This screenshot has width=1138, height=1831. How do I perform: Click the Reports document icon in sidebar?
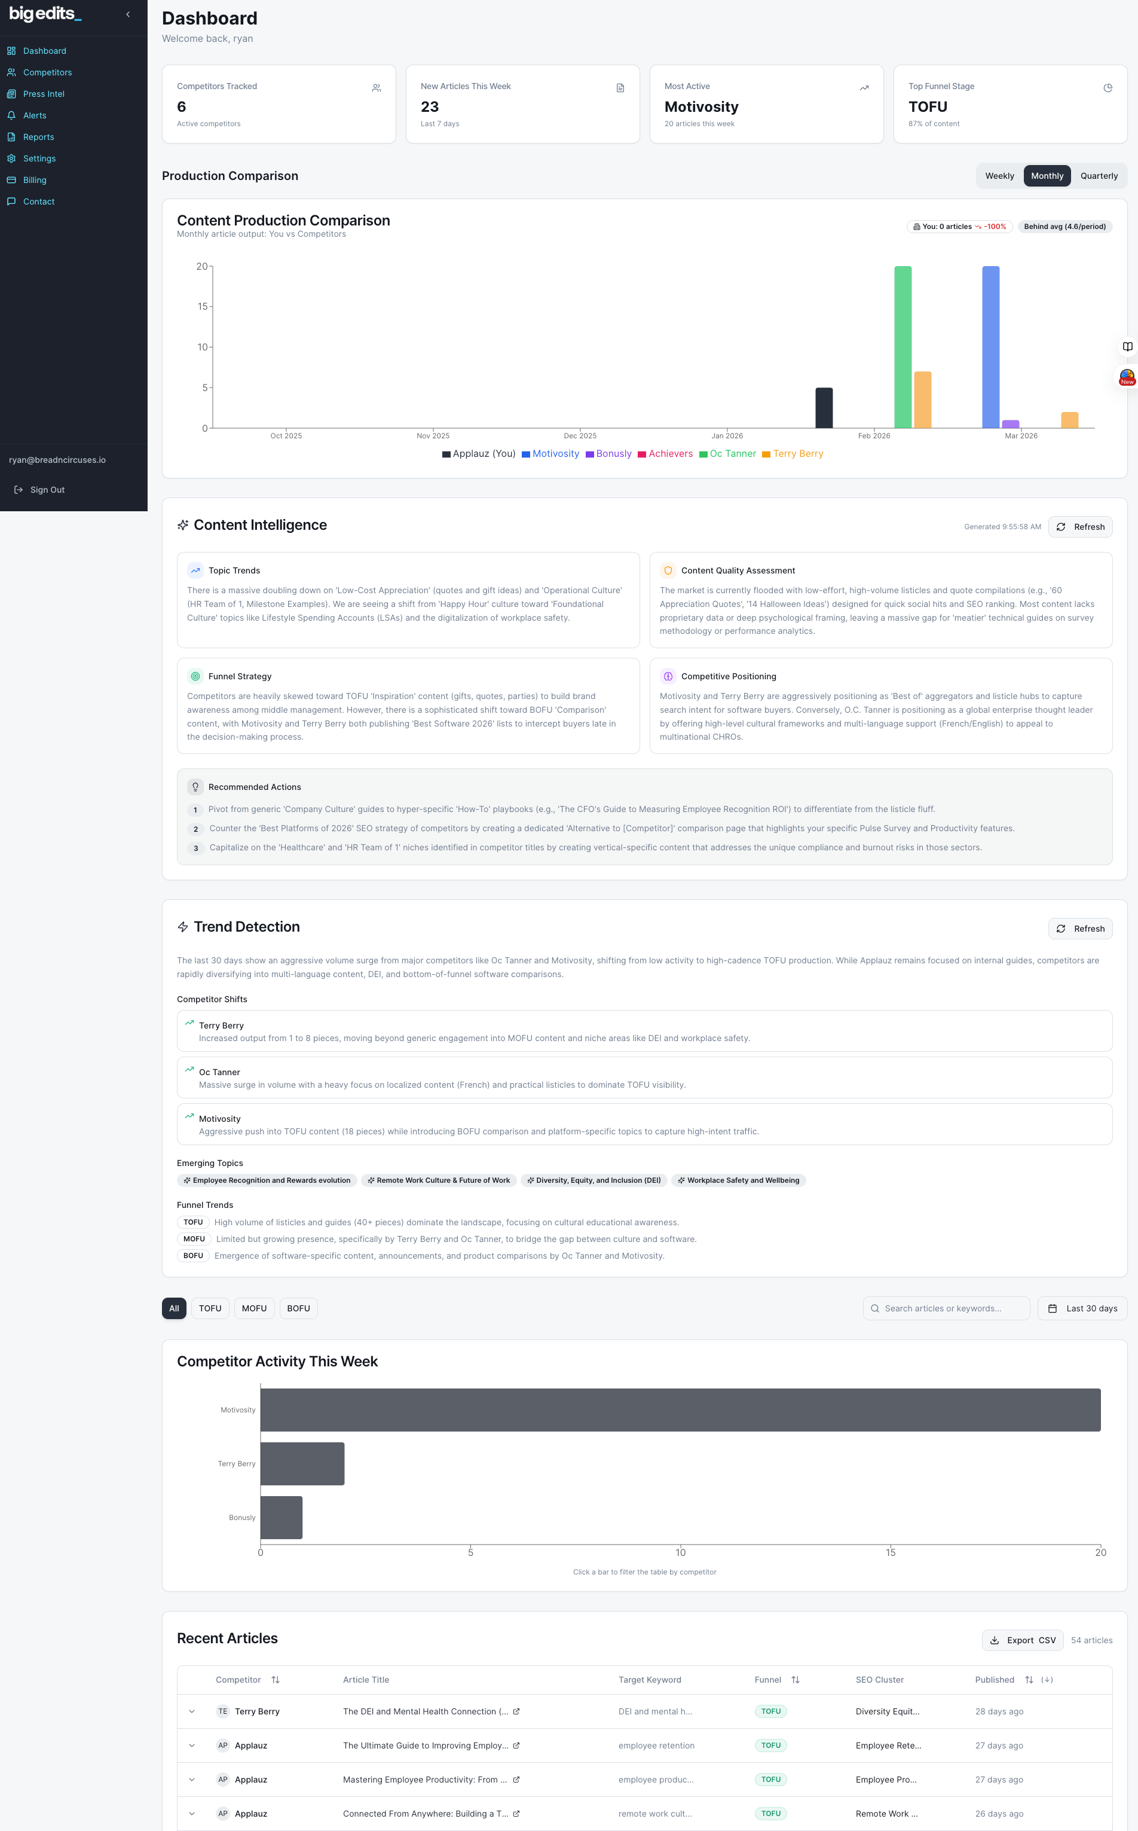pyautogui.click(x=11, y=137)
